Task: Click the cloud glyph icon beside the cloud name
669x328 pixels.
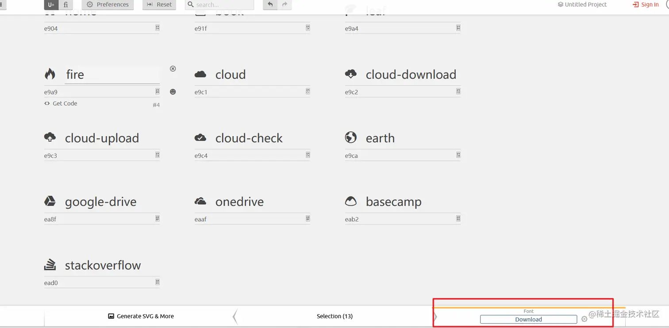Action: click(x=200, y=74)
